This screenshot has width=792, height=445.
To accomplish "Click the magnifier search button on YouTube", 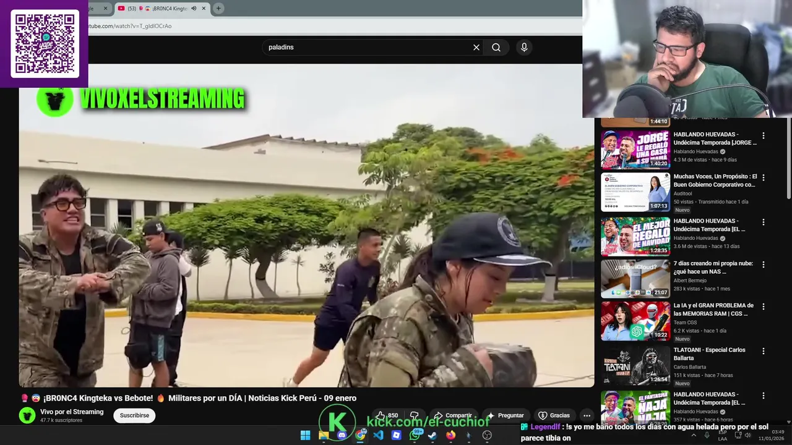I will point(496,47).
